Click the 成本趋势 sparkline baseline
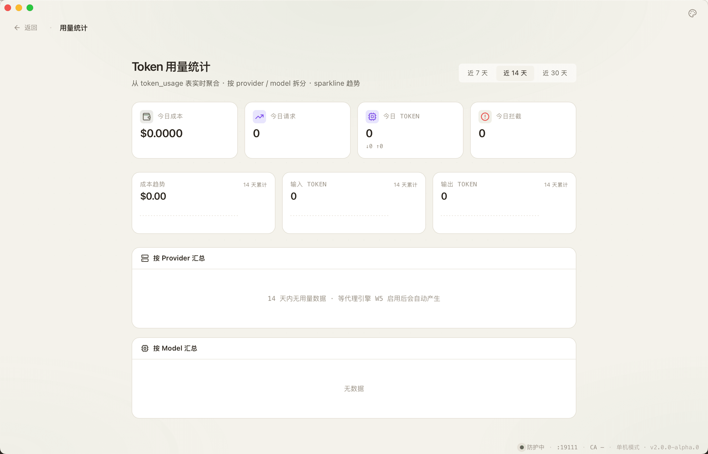 click(x=189, y=215)
